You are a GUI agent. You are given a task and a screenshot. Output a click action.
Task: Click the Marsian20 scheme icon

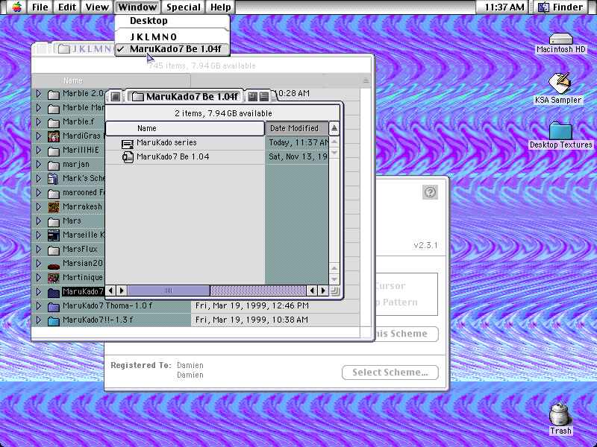click(54, 265)
